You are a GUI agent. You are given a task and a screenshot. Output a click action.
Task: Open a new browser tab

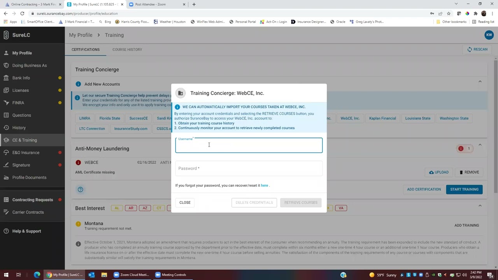(194, 4)
